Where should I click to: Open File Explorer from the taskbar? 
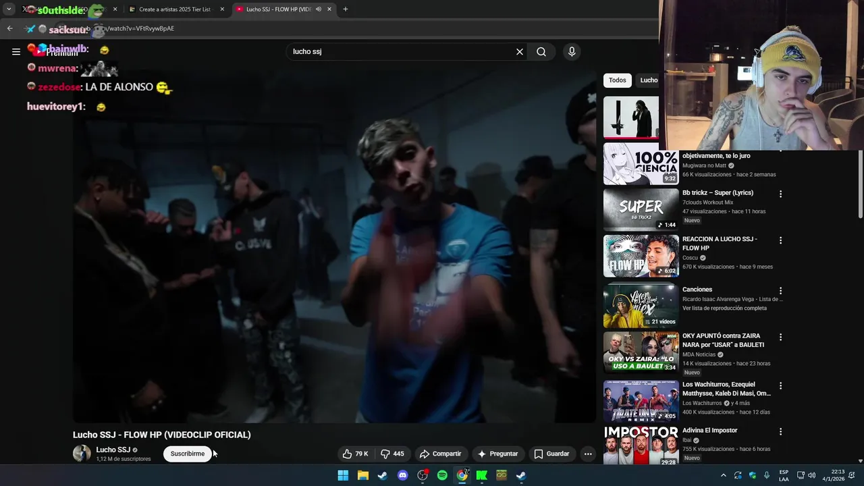point(362,475)
